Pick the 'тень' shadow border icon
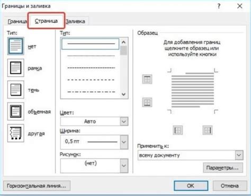The width and height of the screenshot is (251, 196). tap(15, 90)
